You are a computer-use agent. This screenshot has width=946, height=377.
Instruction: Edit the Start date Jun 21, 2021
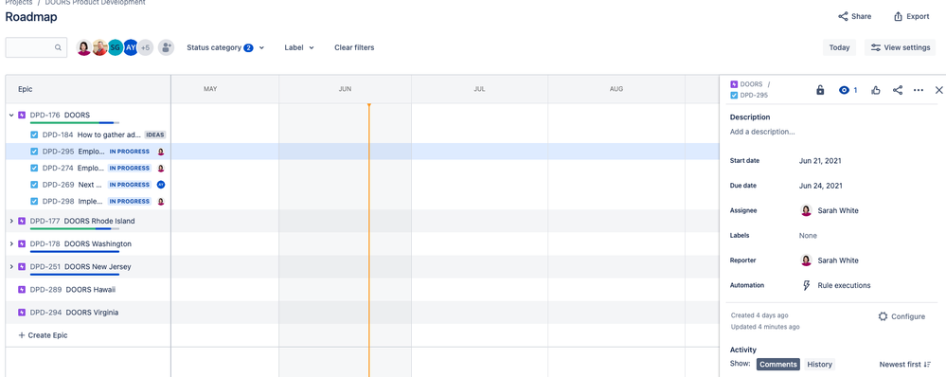coord(820,161)
